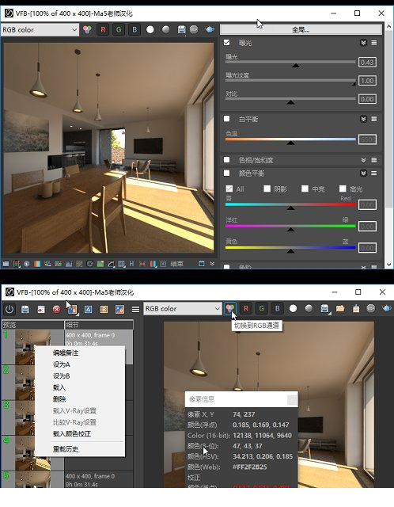Check the 阴影 shadows checkbox
The height and width of the screenshot is (507, 394).
click(x=267, y=189)
